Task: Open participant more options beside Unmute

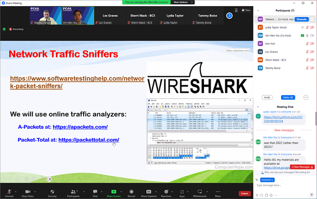Action: pos(312,19)
